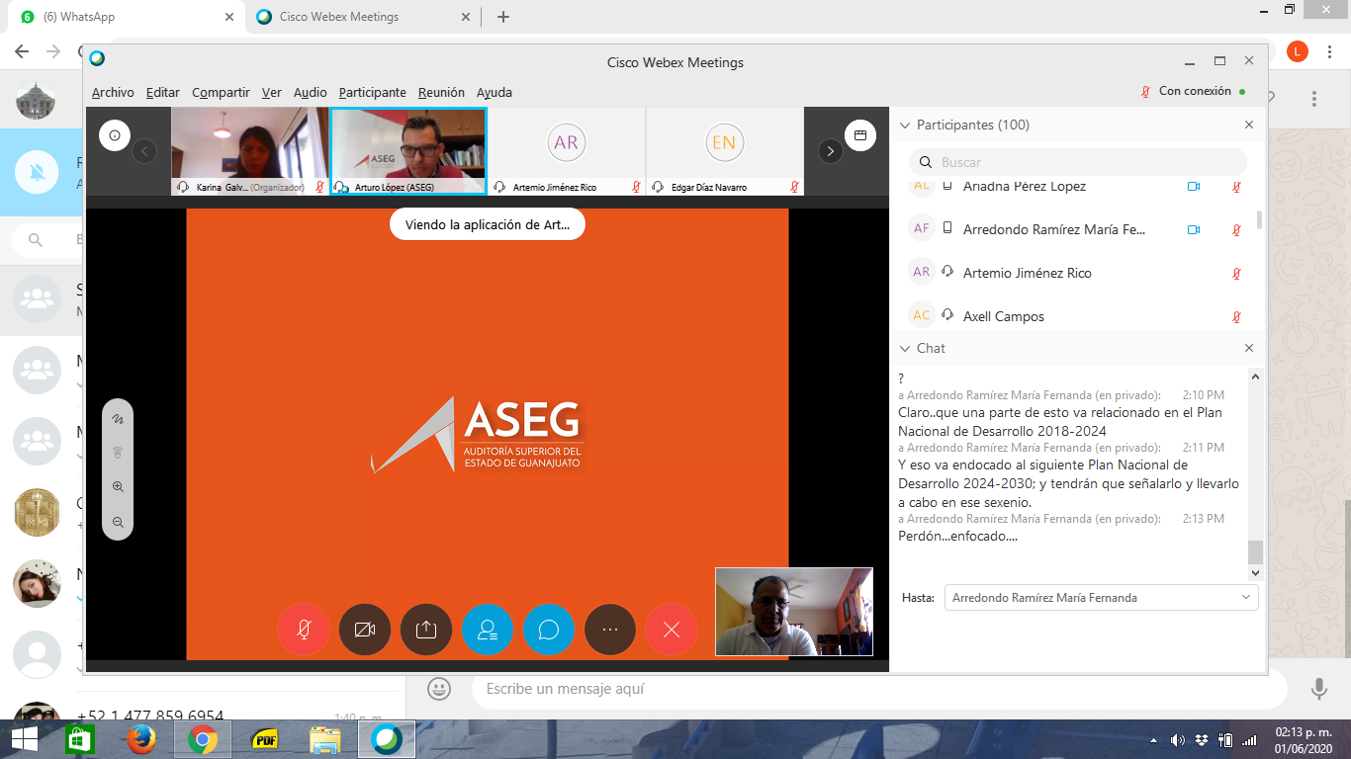The height and width of the screenshot is (759, 1351).
Task: Change the video layout view icon
Action: pyautogui.click(x=860, y=135)
